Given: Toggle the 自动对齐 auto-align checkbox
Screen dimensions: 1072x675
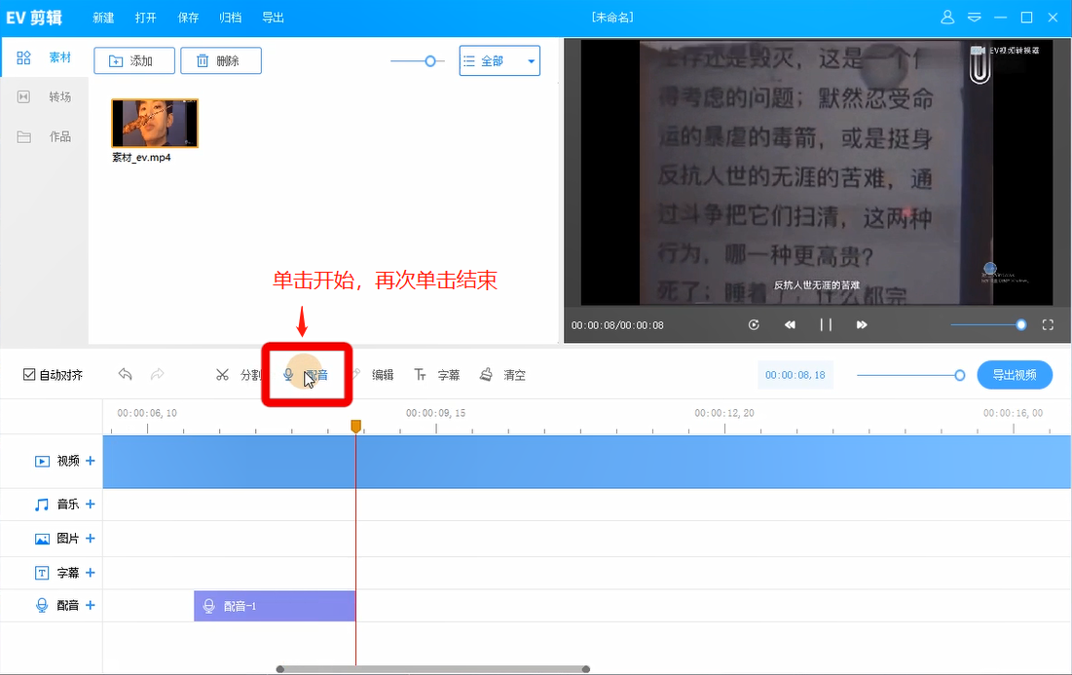Looking at the screenshot, I should 29,375.
